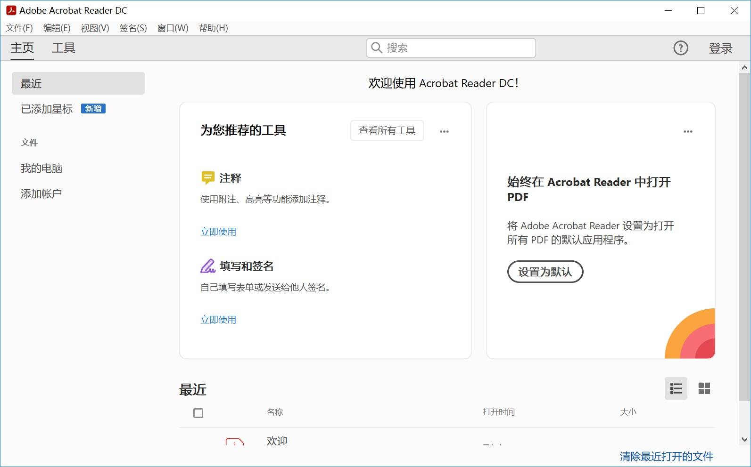This screenshot has width=751, height=467.
Task: Open options menu on recommended tools card
Action: click(444, 131)
